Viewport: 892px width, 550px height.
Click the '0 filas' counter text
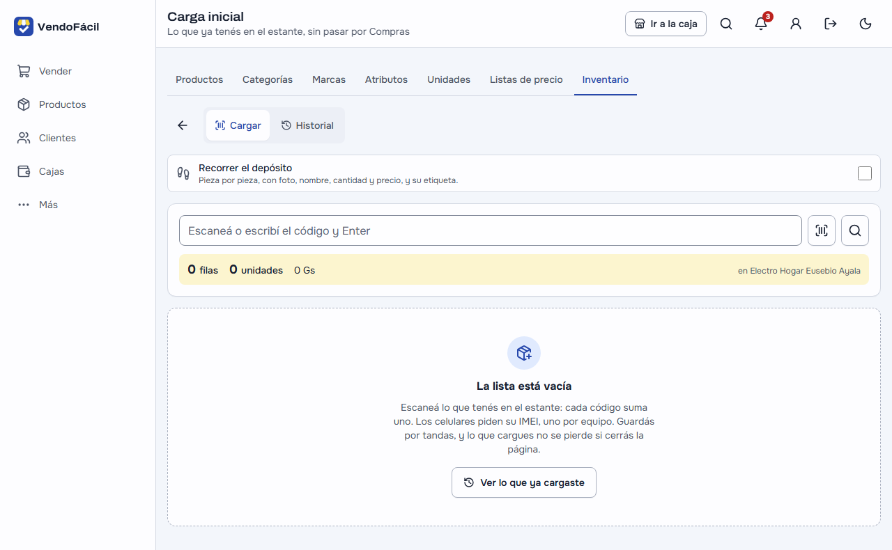pos(203,270)
